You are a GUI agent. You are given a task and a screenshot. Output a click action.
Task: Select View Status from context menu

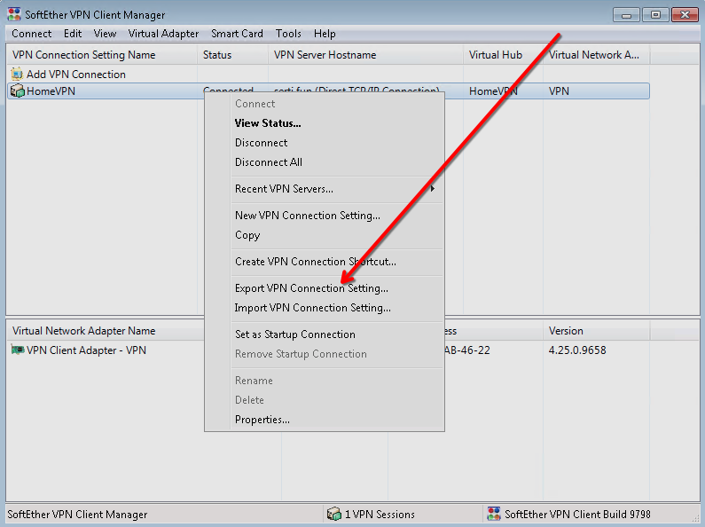[x=268, y=123]
